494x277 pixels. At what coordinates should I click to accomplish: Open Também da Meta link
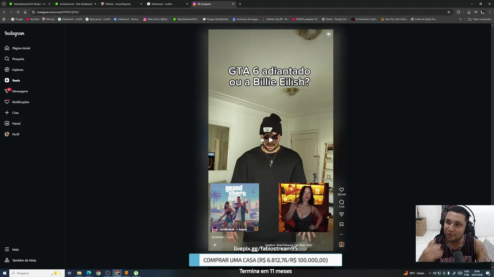click(x=20, y=260)
